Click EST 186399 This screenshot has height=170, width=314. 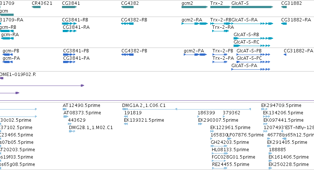(x=199, y=117)
